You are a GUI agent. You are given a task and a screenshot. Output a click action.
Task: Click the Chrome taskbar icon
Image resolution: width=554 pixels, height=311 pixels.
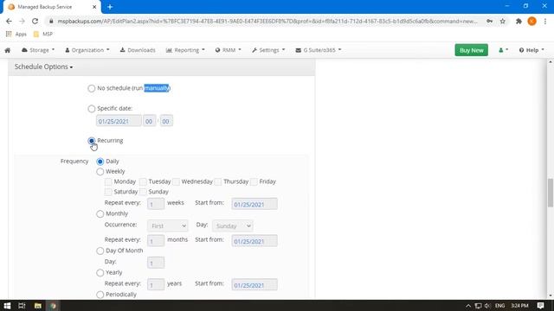53,305
